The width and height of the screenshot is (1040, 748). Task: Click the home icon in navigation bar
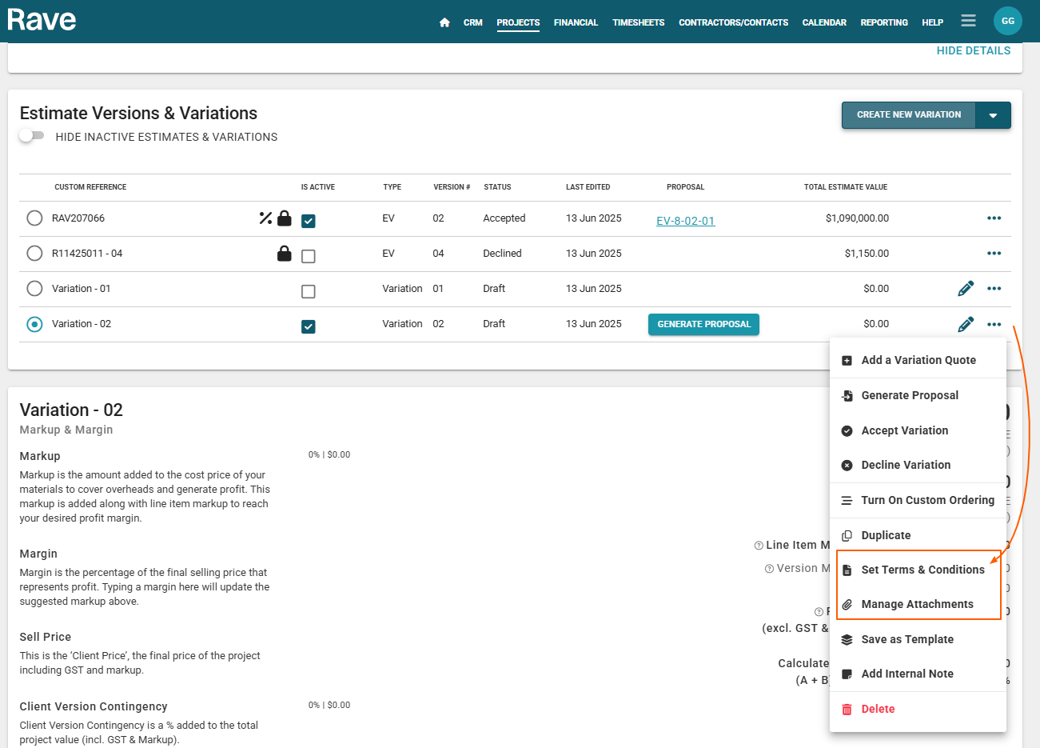444,22
